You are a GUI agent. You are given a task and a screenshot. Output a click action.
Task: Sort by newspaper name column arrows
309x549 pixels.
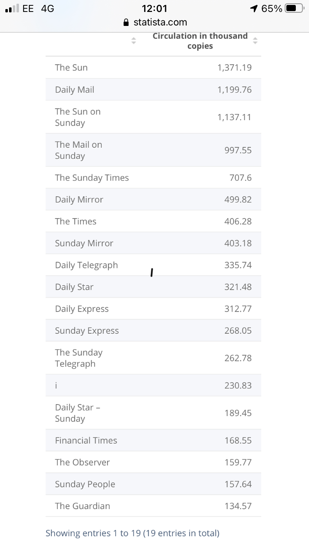click(x=133, y=41)
